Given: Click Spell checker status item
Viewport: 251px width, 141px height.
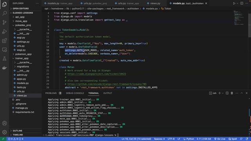Looking at the screenshot, I should (233, 139).
